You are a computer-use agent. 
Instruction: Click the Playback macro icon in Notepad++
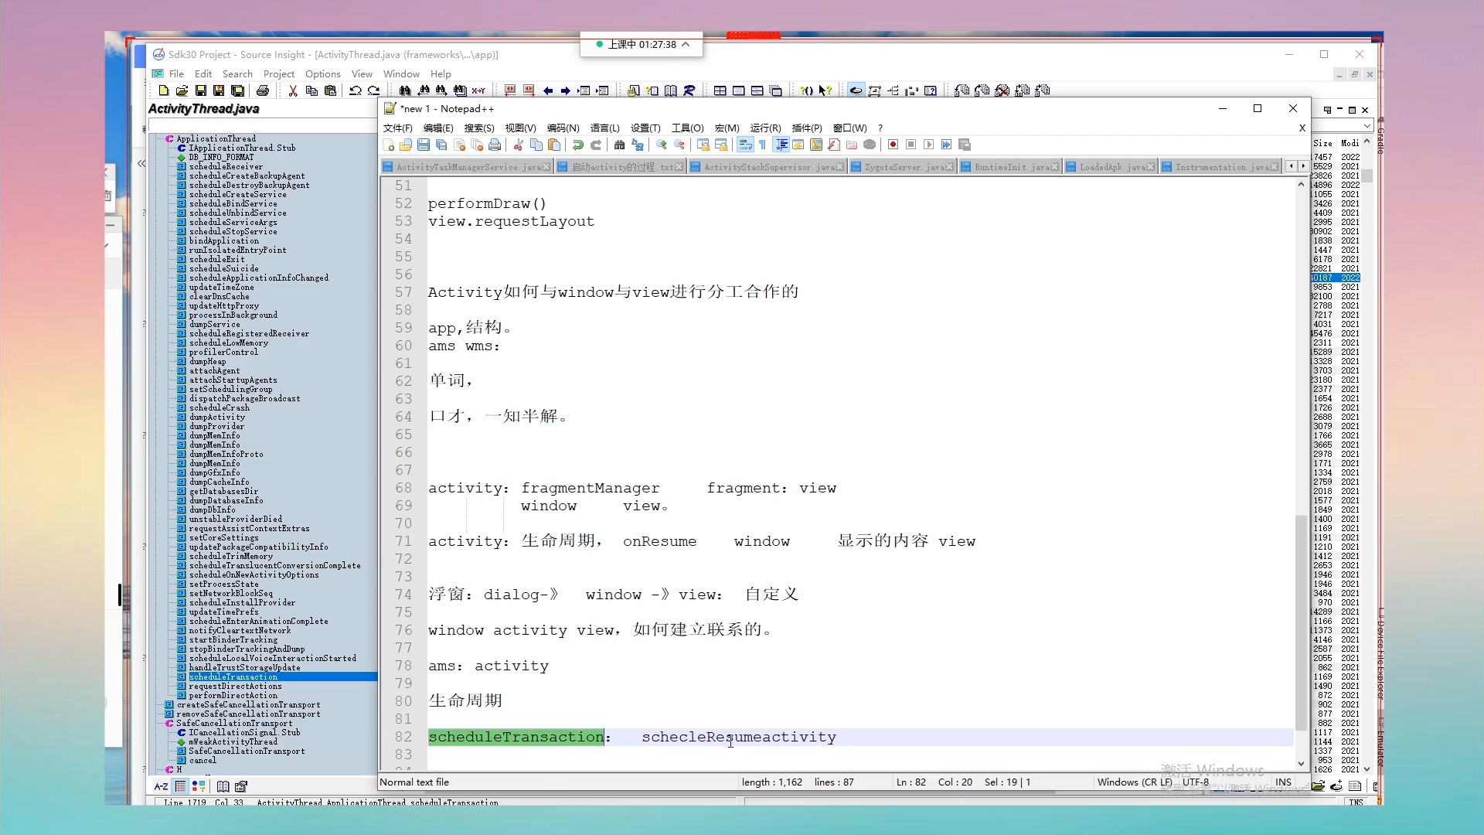tap(928, 145)
